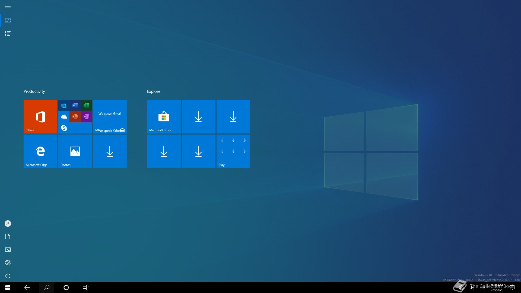Expand the Start hamburger menu
The height and width of the screenshot is (293, 521).
(x=8, y=8)
